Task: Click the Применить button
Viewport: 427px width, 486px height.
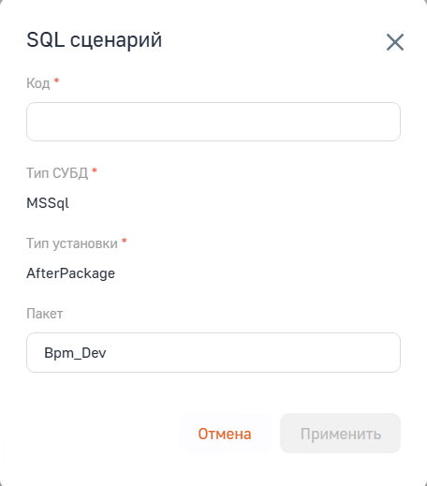Action: 340,434
